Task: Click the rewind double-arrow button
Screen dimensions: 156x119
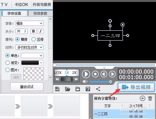Action: [x=57, y=79]
